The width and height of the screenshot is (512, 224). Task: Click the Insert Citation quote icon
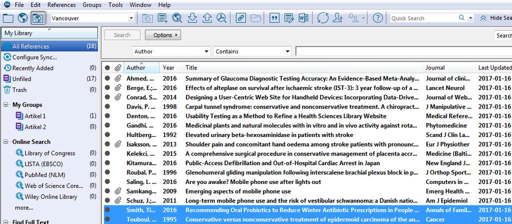pyautogui.click(x=274, y=18)
